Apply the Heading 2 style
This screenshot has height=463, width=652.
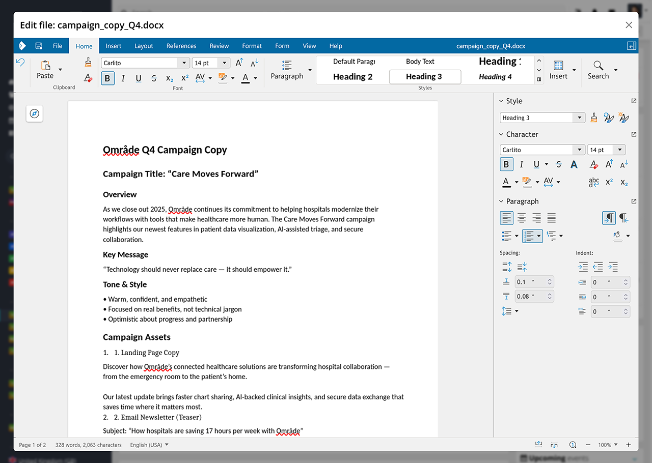[x=352, y=77]
